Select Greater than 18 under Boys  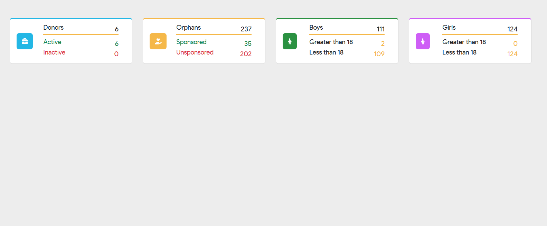tap(331, 42)
